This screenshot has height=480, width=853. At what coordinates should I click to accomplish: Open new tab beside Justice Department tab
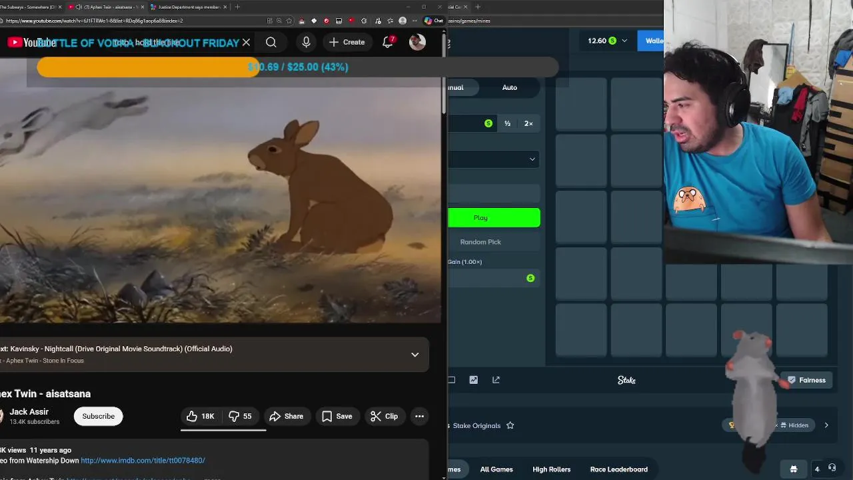click(238, 7)
